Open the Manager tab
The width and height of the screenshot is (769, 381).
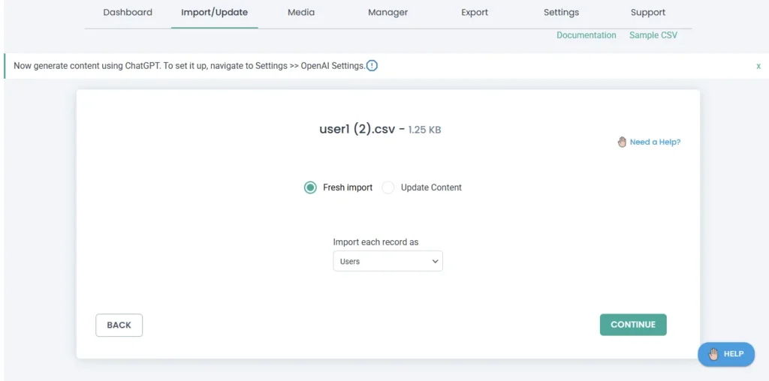(388, 13)
